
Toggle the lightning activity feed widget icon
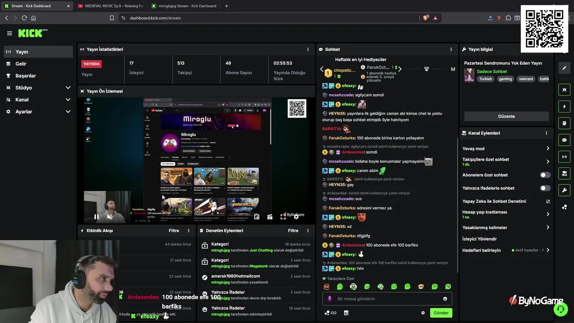click(564, 107)
